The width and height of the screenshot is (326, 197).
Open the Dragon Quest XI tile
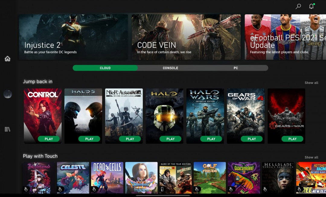coord(141,178)
